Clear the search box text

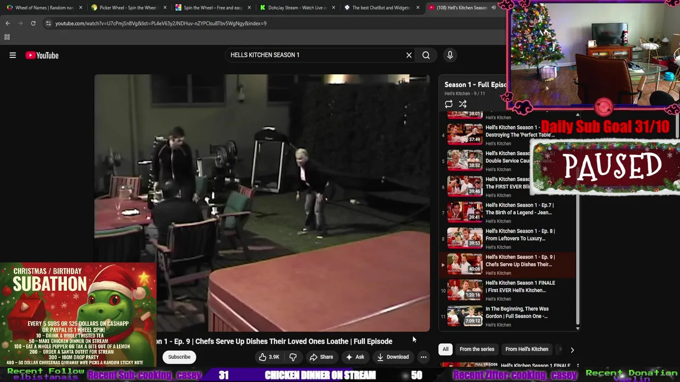409,55
